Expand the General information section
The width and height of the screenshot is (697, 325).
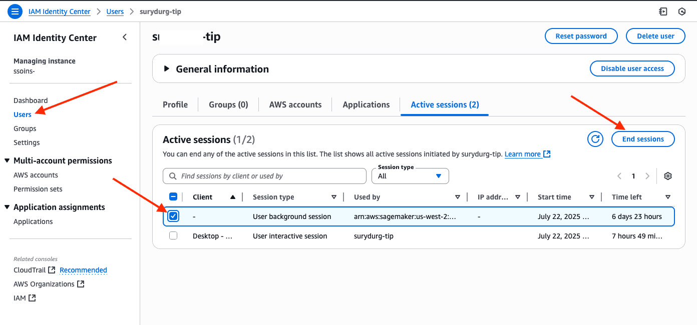tap(167, 69)
